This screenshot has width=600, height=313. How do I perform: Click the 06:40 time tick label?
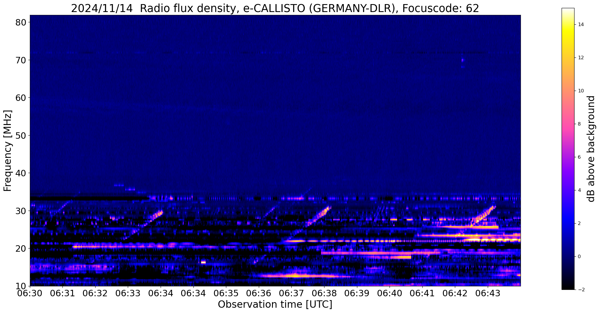390,293
